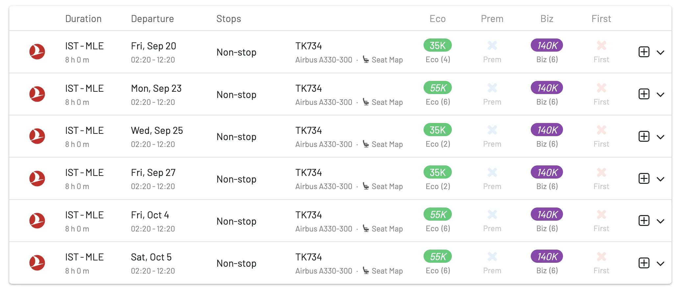
Task: Click plus icon on Sat, Oct 5 row
Action: (x=644, y=263)
